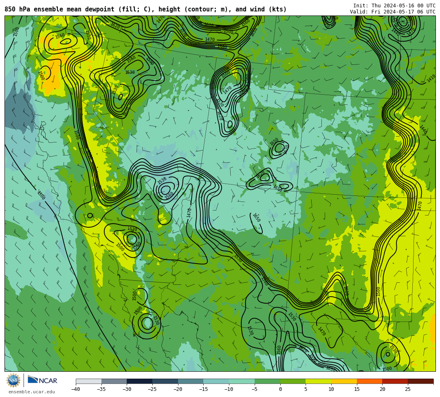Screen dimensions: 440x397
Task: Select the Valid: Fri 2024-05-17 06 UTC text
Action: coord(393,11)
